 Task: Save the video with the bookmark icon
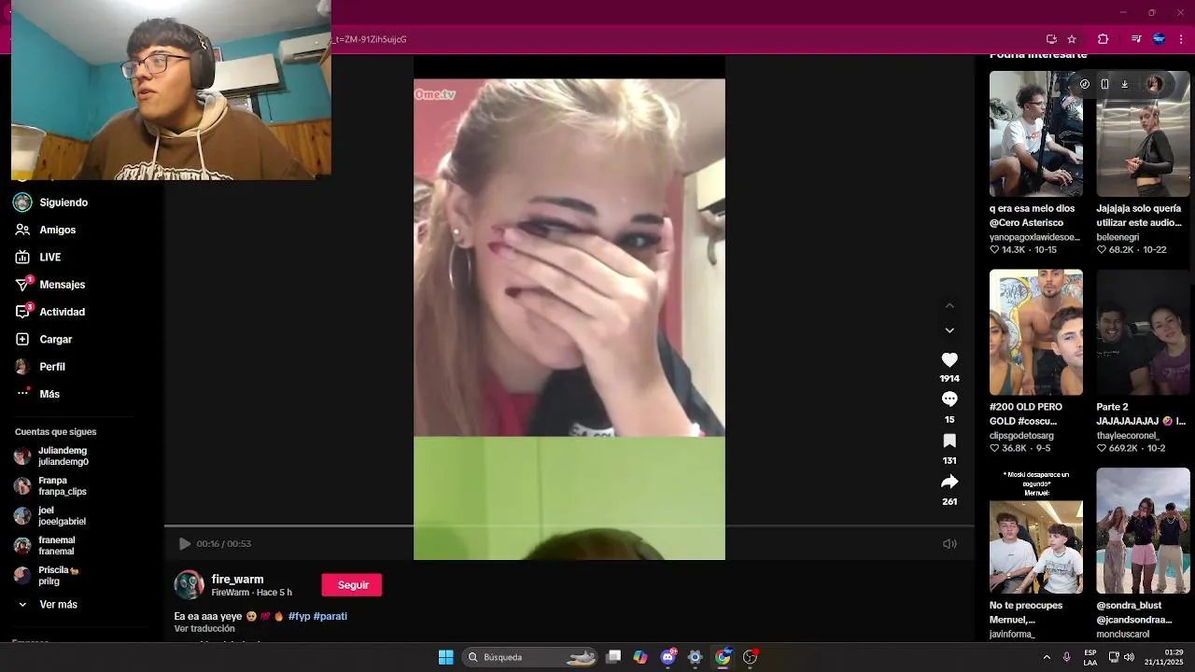949,441
